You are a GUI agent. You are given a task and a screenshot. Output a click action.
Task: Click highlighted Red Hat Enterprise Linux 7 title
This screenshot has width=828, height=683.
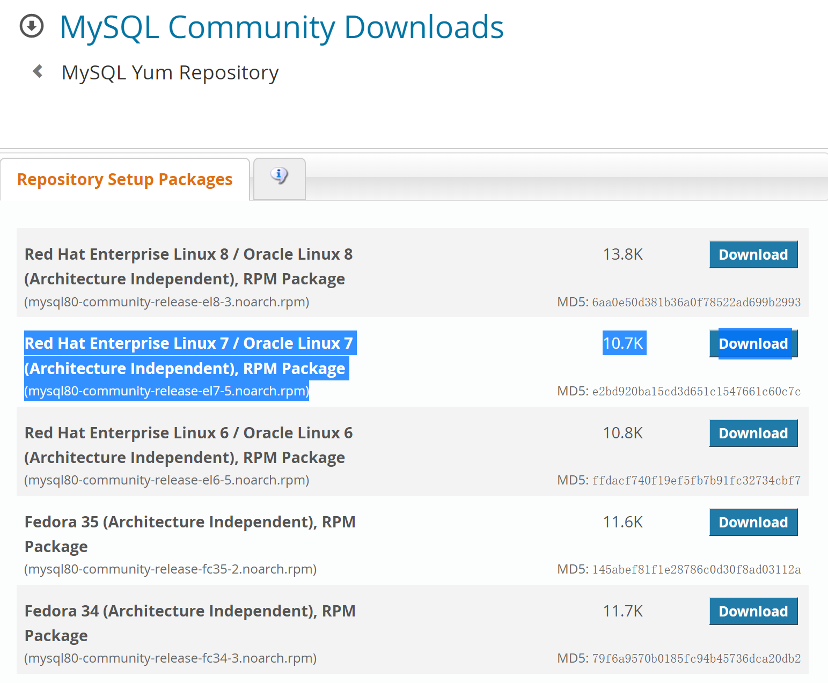click(x=189, y=356)
